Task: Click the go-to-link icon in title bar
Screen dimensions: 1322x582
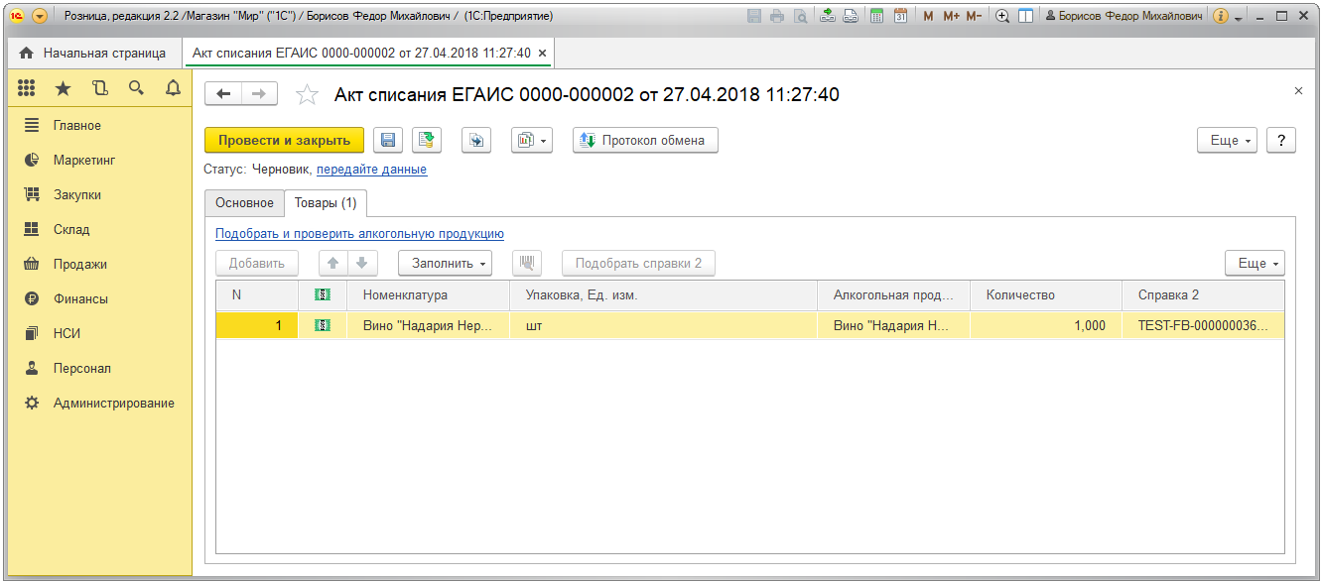Action: click(x=851, y=16)
